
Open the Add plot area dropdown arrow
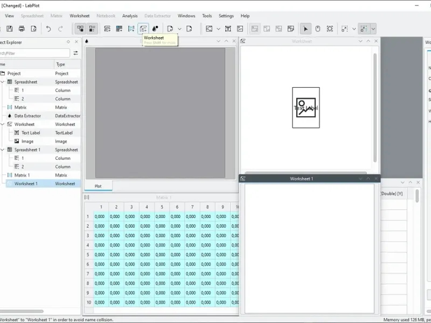click(x=218, y=29)
